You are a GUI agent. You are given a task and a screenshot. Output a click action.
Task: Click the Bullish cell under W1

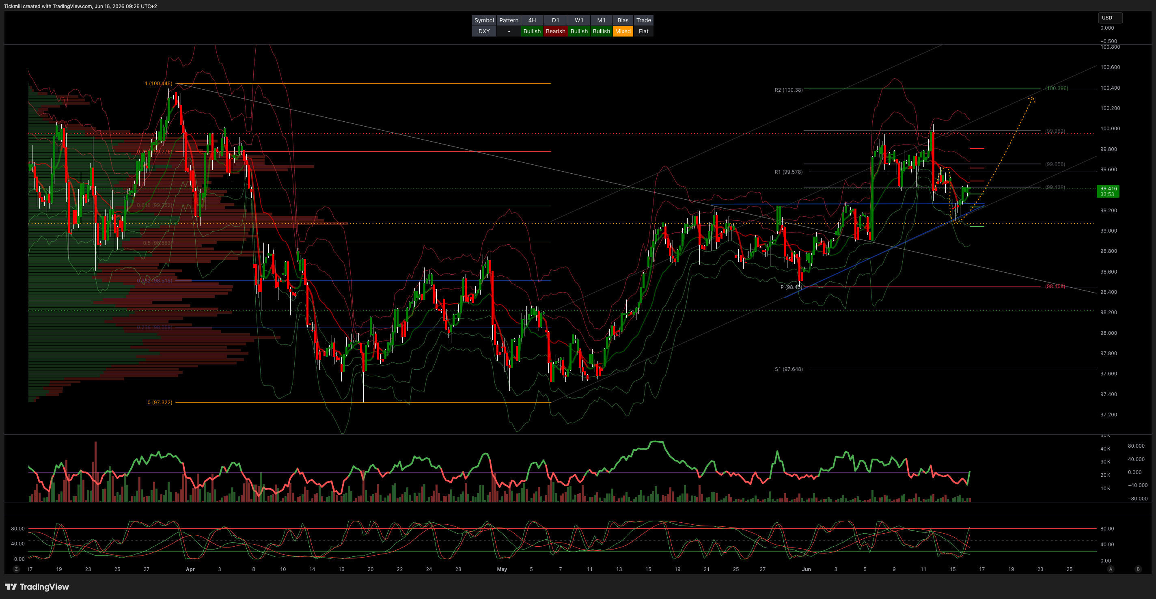(579, 31)
